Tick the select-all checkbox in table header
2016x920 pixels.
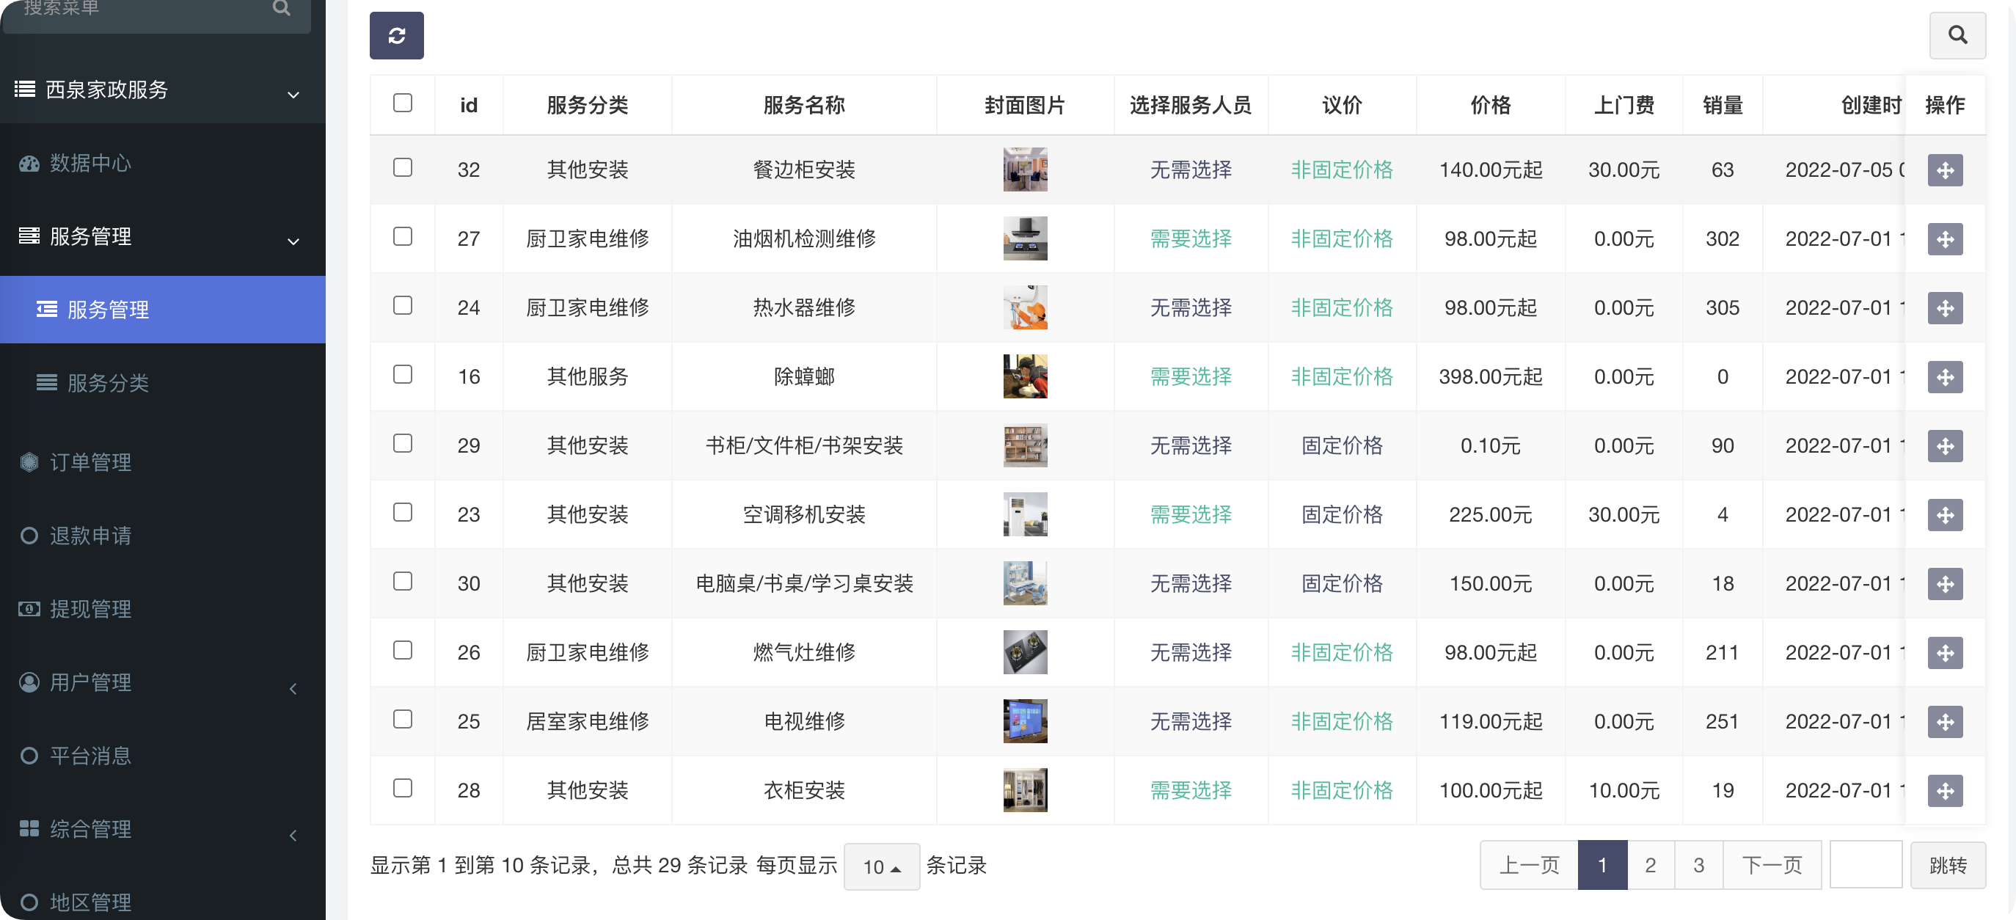[402, 103]
